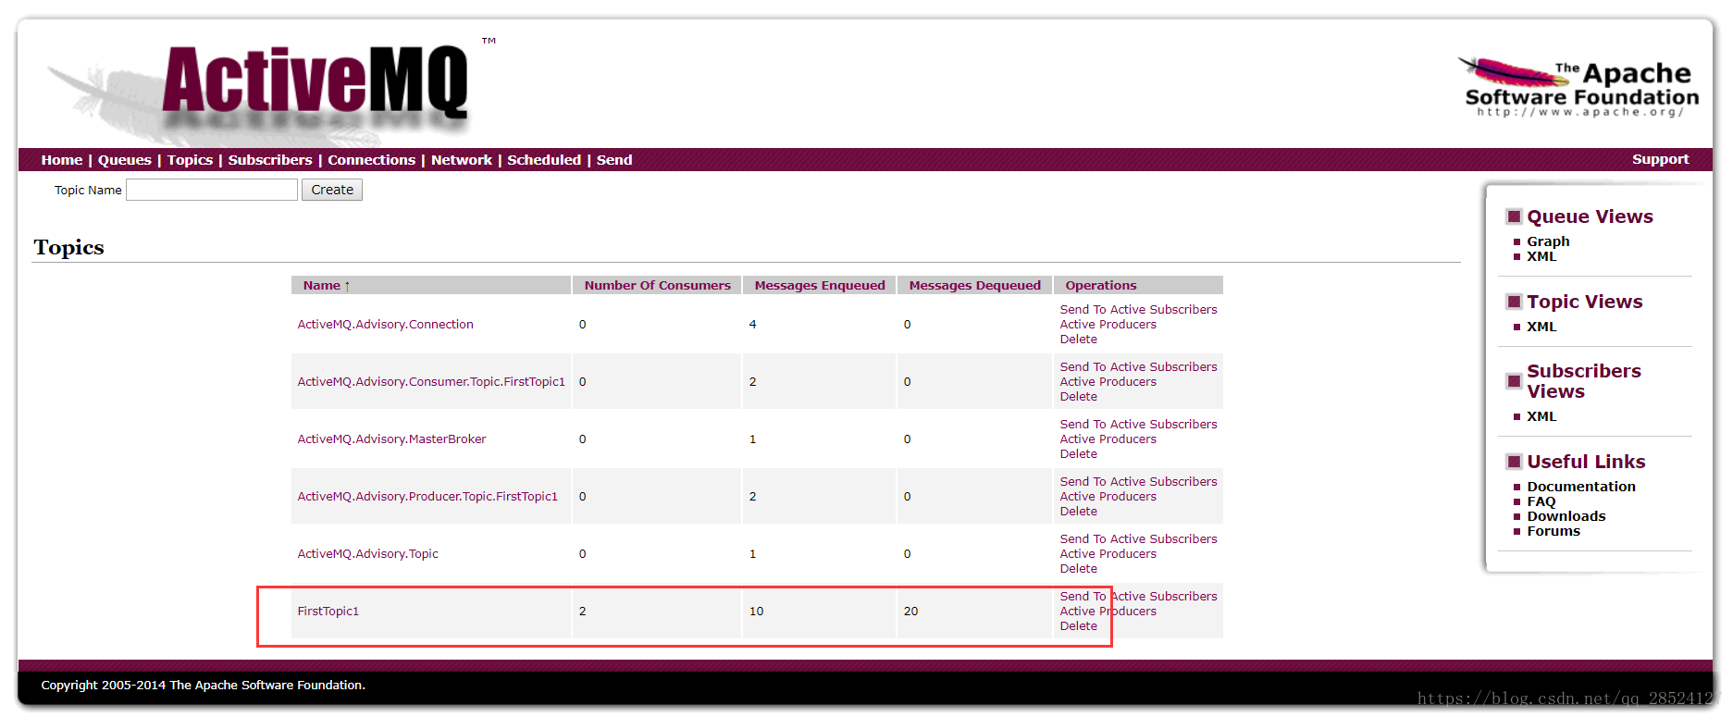Open the Network navigation item
1733x717 pixels.
click(x=462, y=160)
